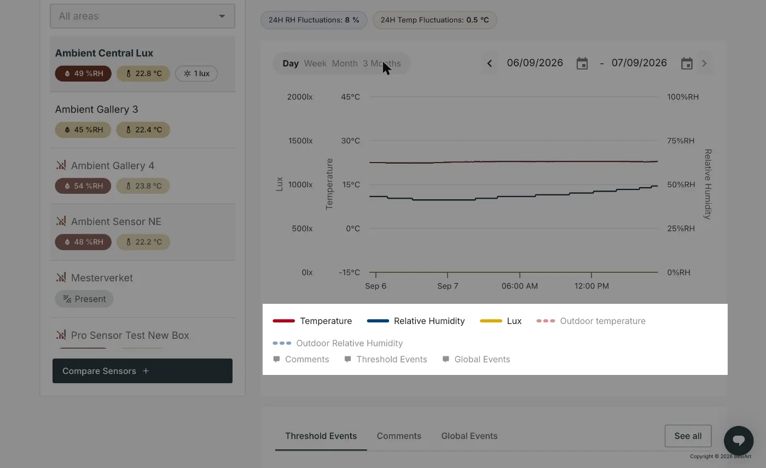Screen dimensions: 766x468
Task: Click the offline icon for Pro Sensor Test New Box
Action: pyautogui.click(x=61, y=335)
